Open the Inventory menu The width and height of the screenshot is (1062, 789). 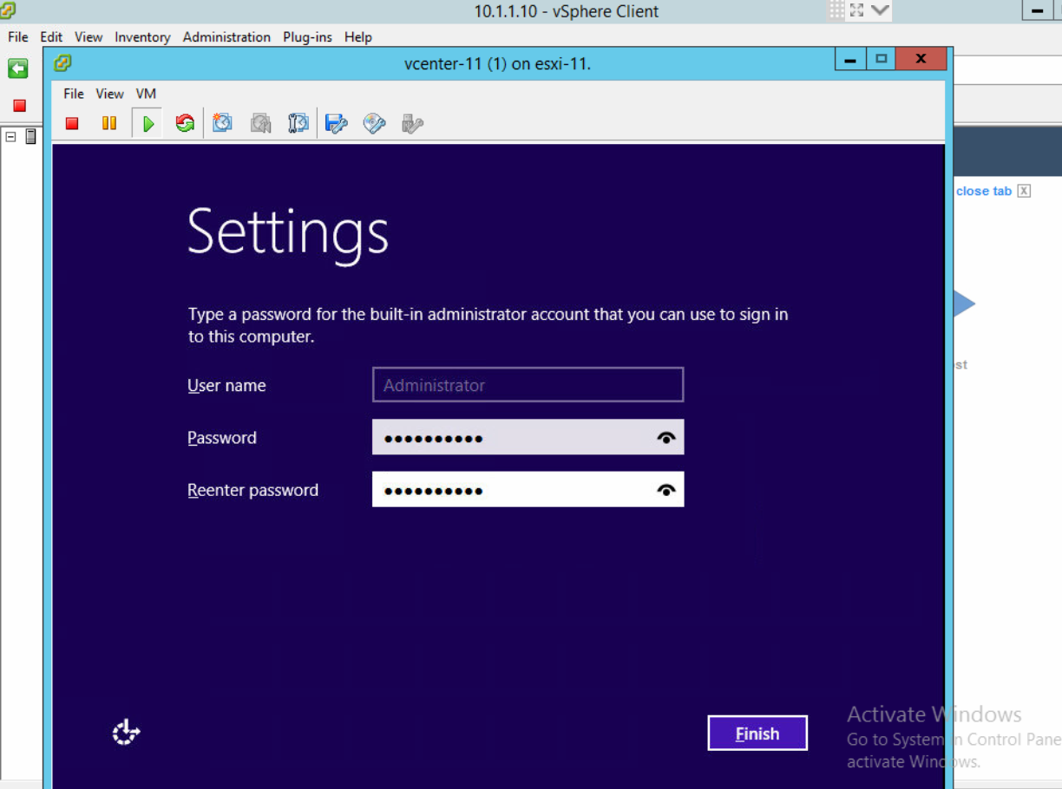click(142, 37)
